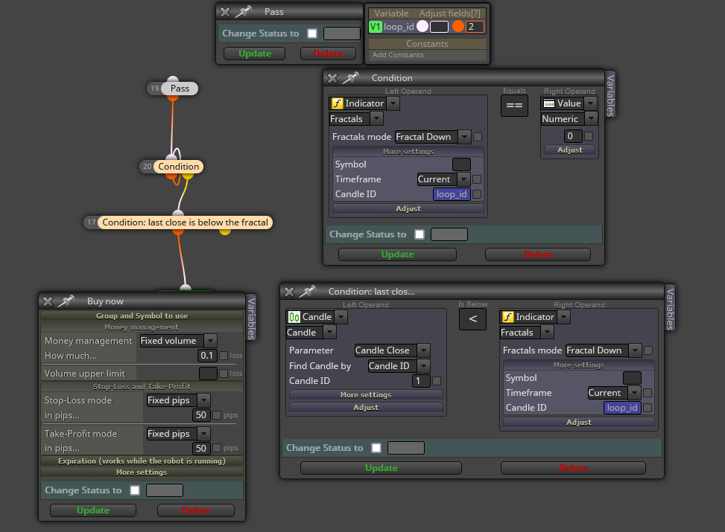Click the green V1 variable badge

pos(375,27)
